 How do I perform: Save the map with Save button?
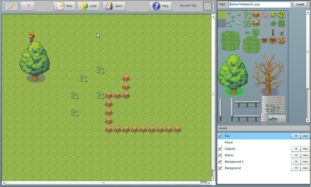coord(114,6)
